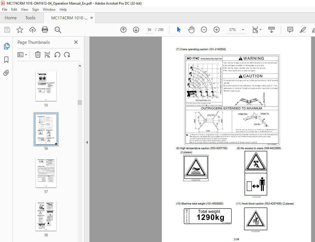Click the total pages text 290
This screenshot has height=242, width=315.
(x=161, y=30)
